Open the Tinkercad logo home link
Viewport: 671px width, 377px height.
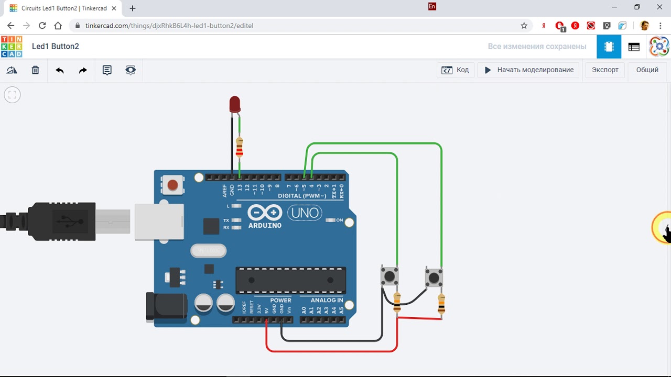coord(12,47)
